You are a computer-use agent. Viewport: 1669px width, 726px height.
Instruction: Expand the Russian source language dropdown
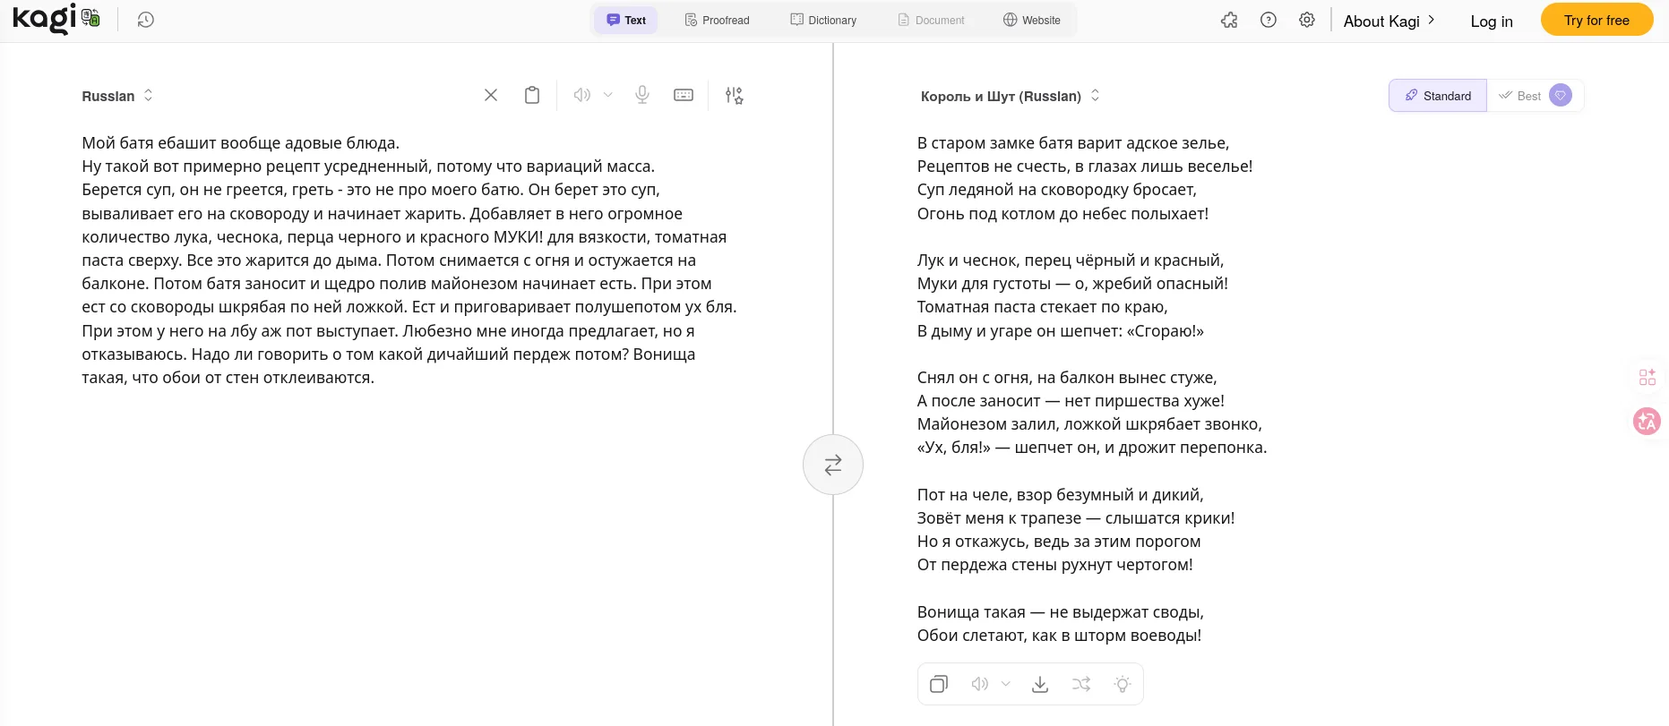(x=117, y=96)
